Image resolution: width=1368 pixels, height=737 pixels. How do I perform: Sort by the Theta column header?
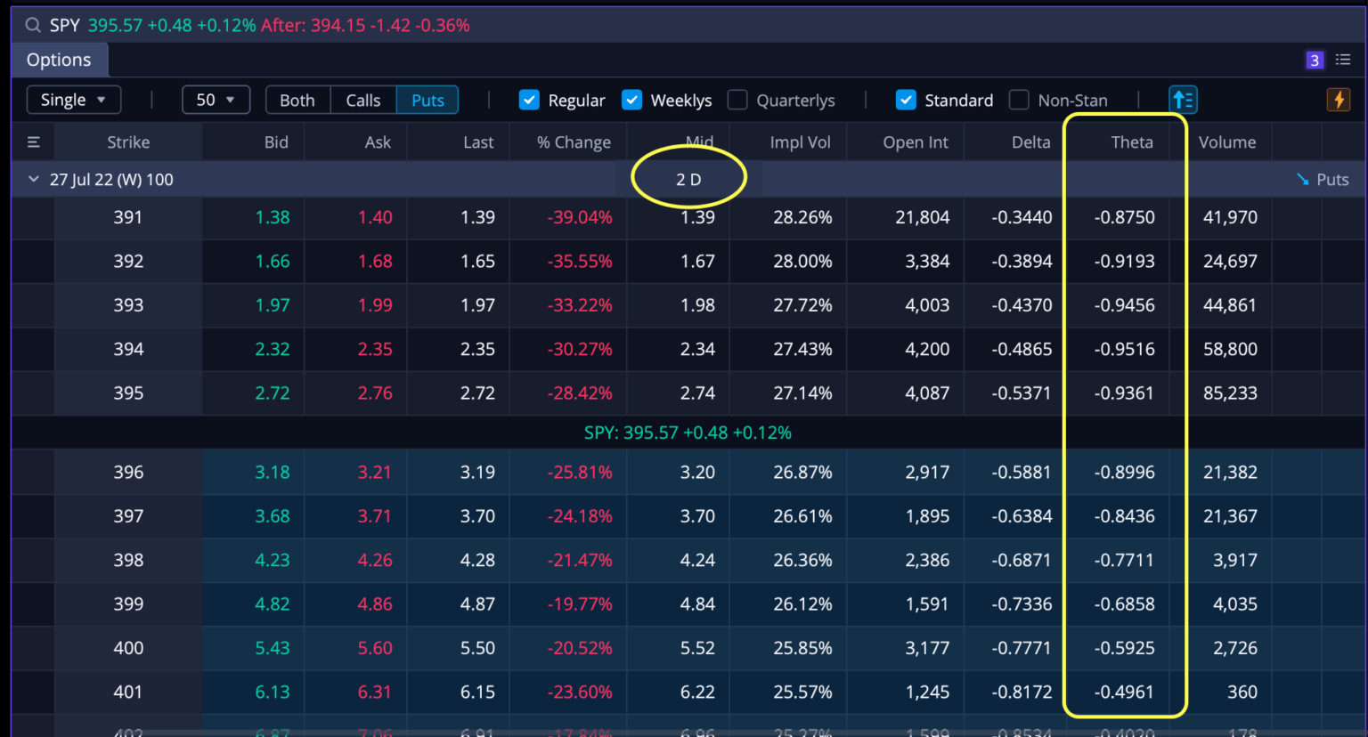[1132, 142]
